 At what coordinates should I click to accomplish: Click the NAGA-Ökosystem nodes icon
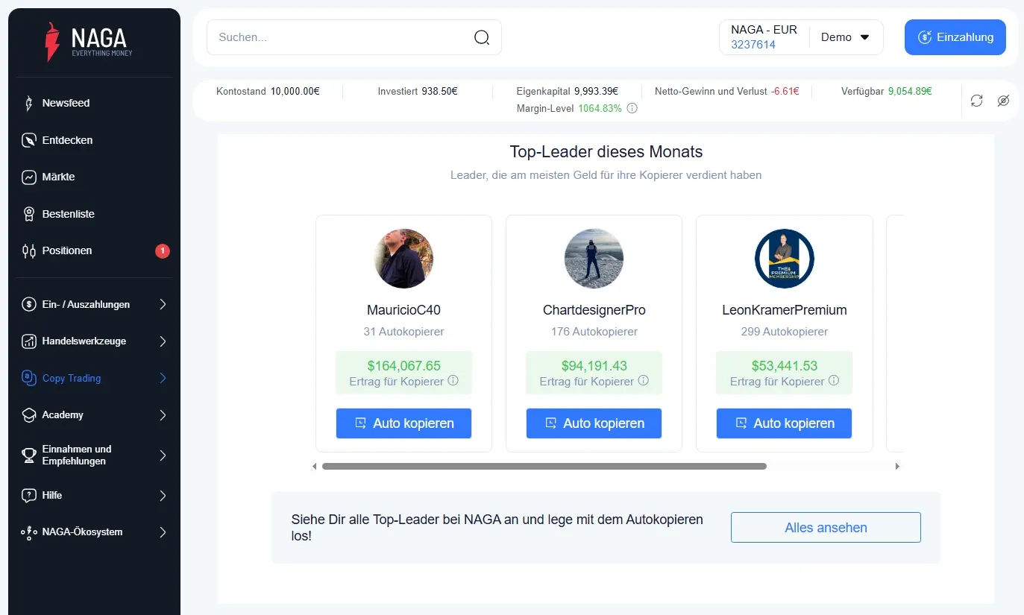pos(29,532)
